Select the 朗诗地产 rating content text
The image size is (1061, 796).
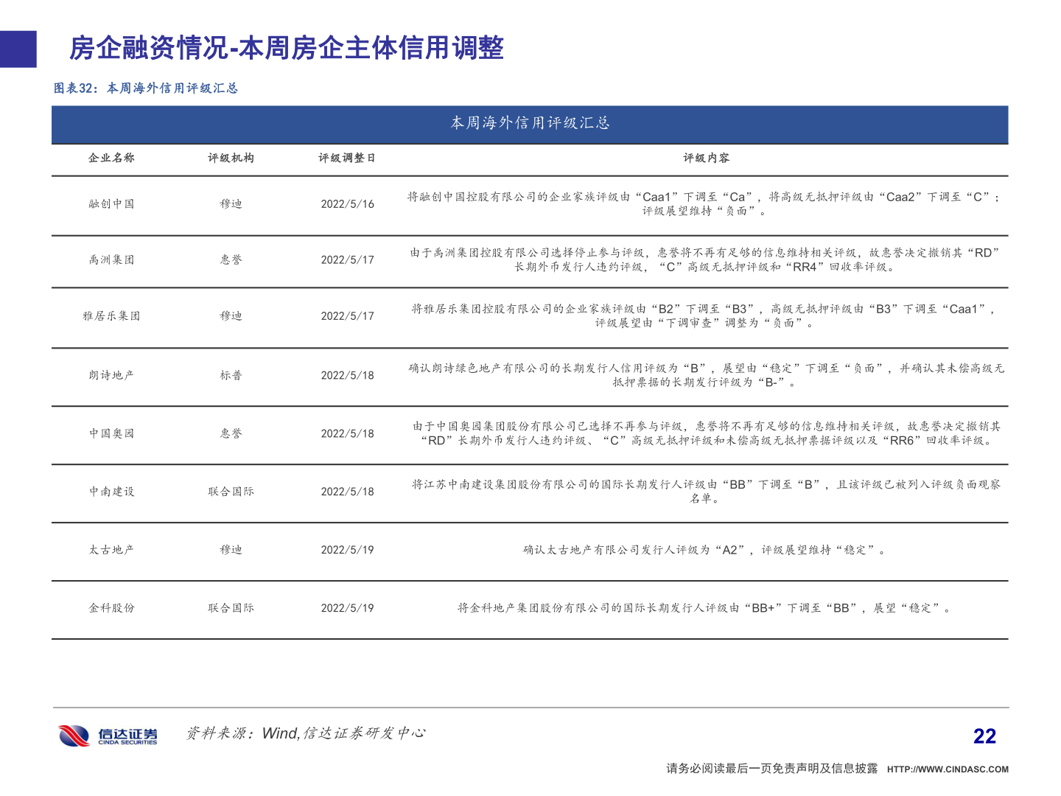click(705, 375)
